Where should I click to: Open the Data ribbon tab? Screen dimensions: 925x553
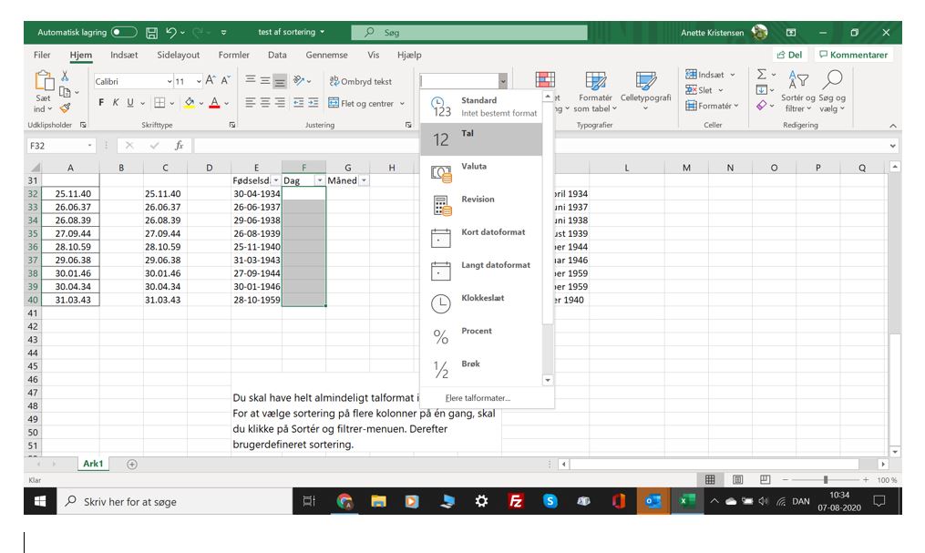(277, 55)
